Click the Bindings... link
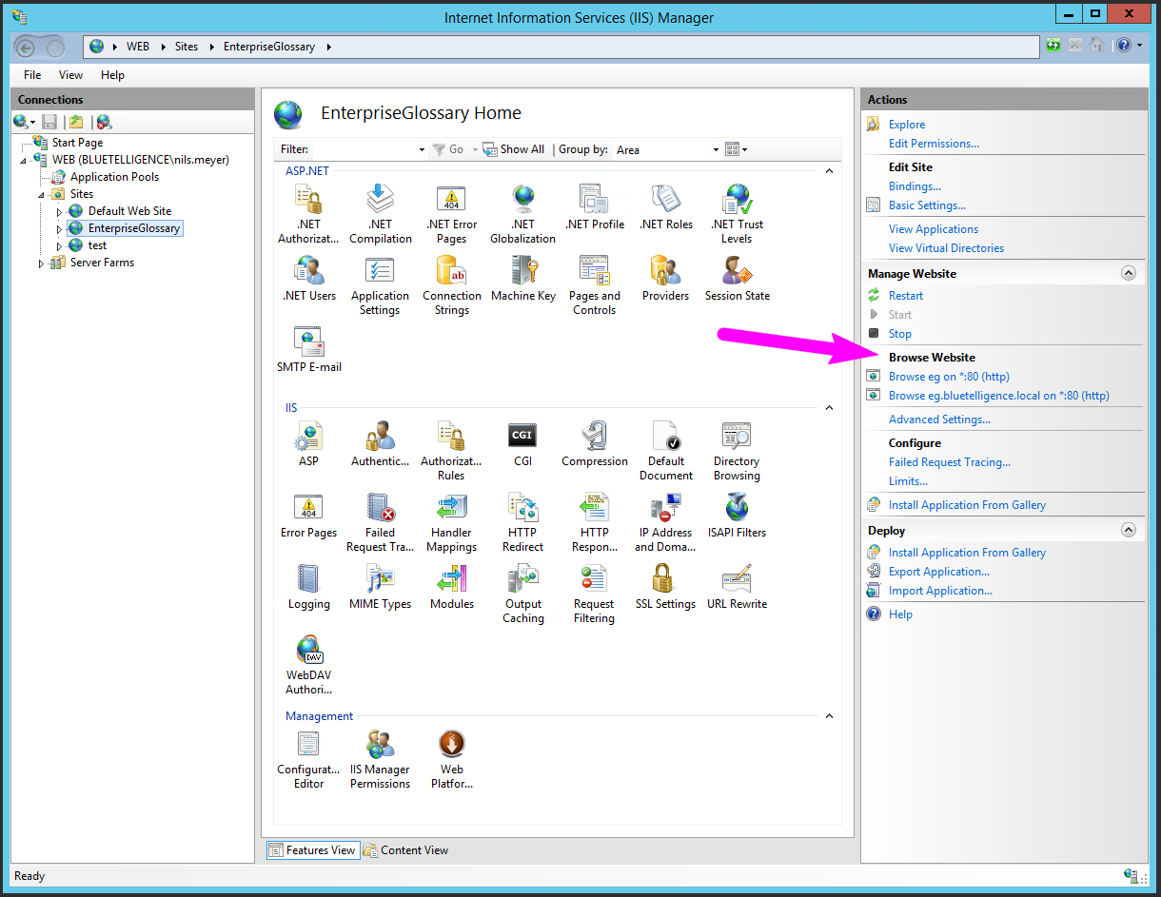 tap(915, 186)
